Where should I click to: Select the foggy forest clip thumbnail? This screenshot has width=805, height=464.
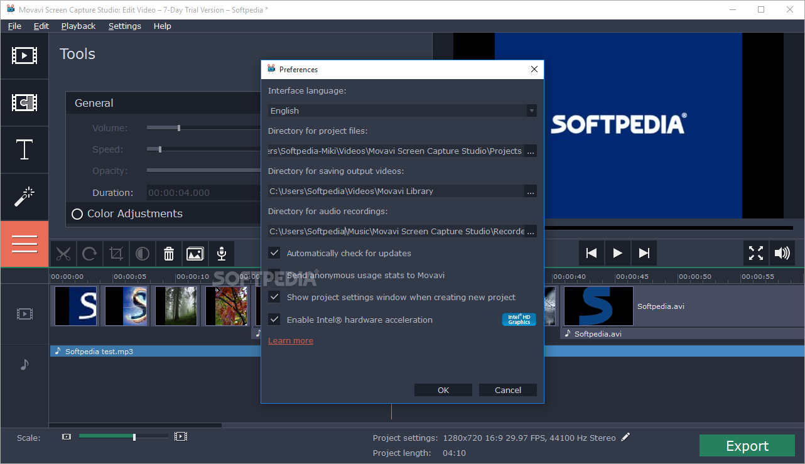coord(176,306)
